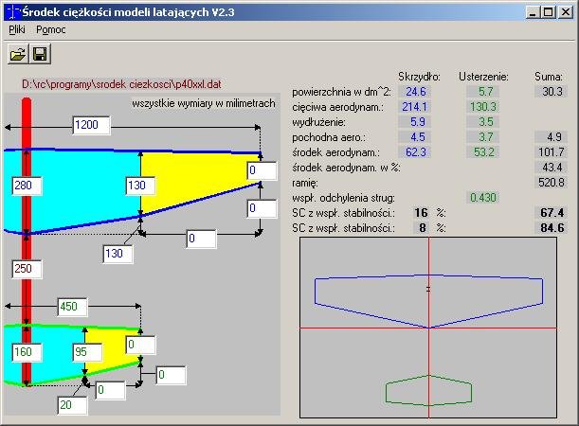The height and width of the screenshot is (426, 579).
Task: Click the red fuselage bar
Action: [27, 241]
